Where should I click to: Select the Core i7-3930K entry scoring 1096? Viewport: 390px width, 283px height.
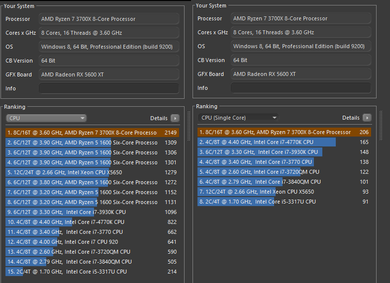tap(92, 212)
